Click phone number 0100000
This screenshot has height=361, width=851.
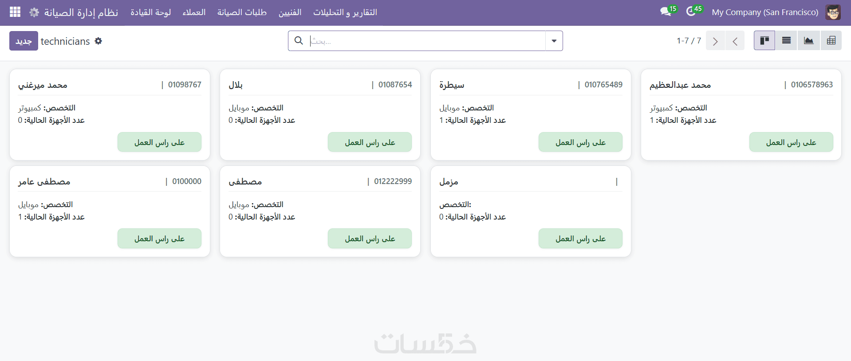point(187,181)
